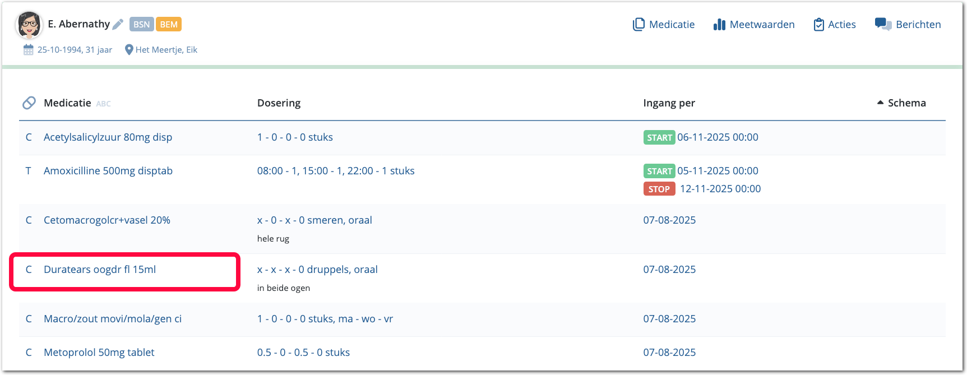Screen dimensions: 967x375
Task: Click the birthdate calendar icon
Action: tap(29, 50)
